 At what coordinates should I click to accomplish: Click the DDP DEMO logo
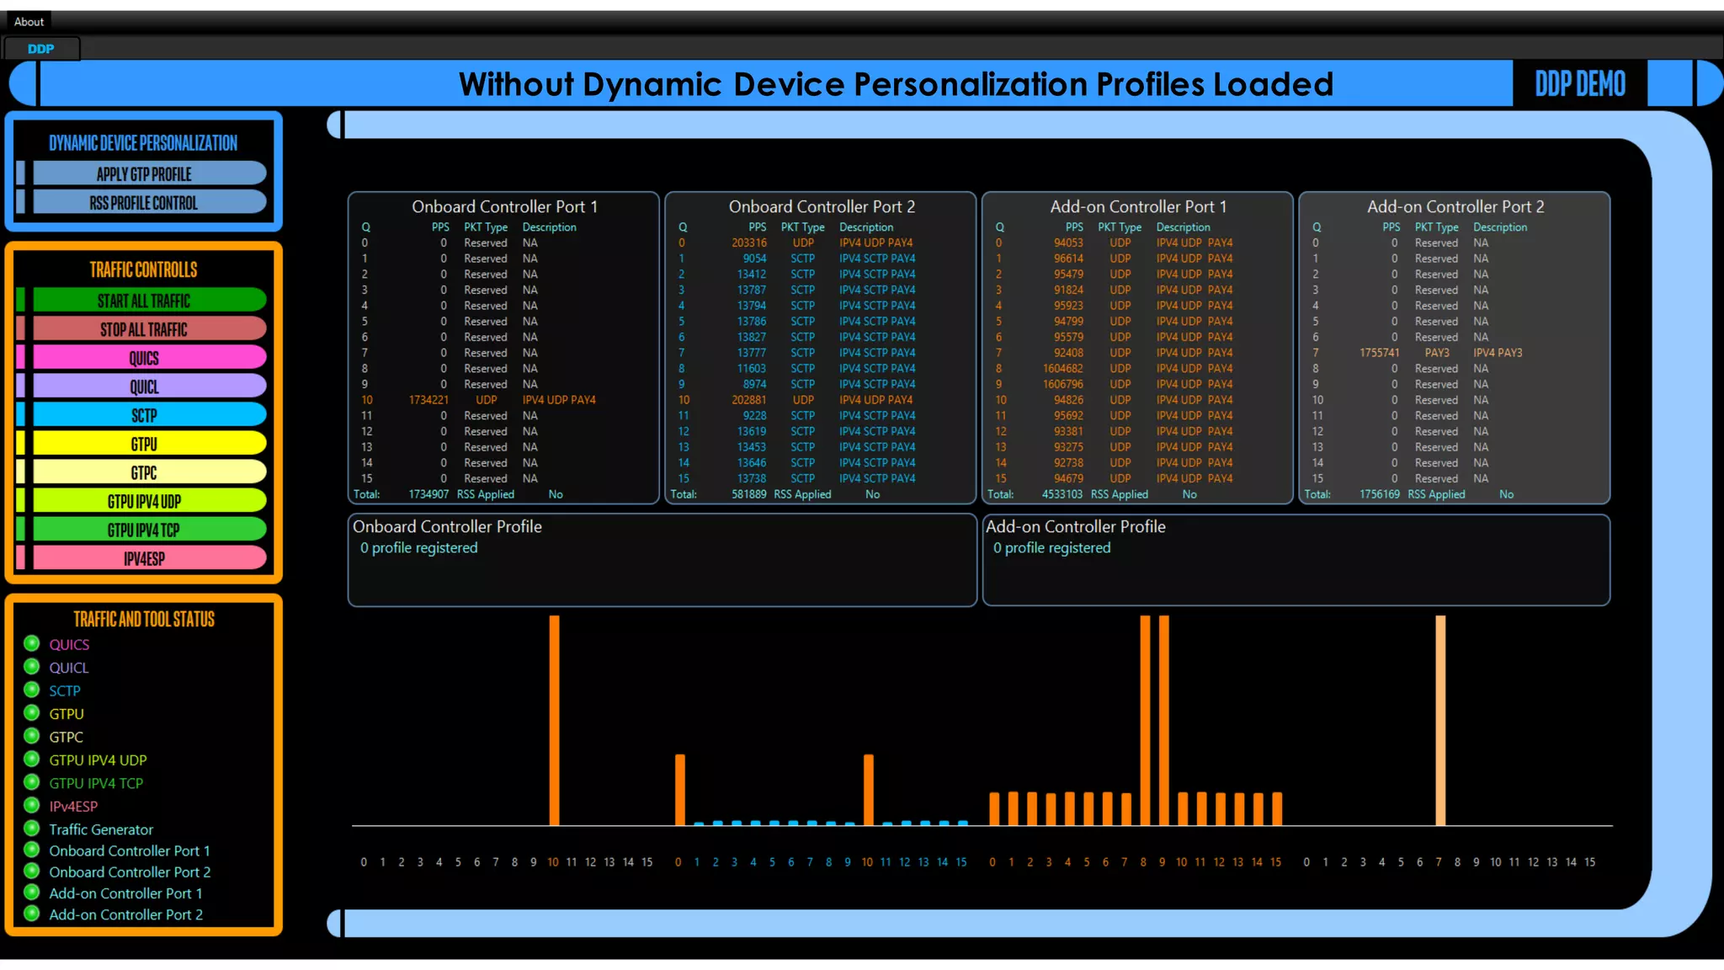pos(1580,83)
